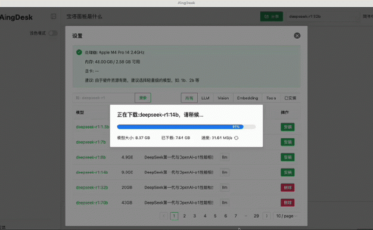Viewport: 373px width, 230px height.
Task: Go to page 6 of the model list
Action: (225, 216)
